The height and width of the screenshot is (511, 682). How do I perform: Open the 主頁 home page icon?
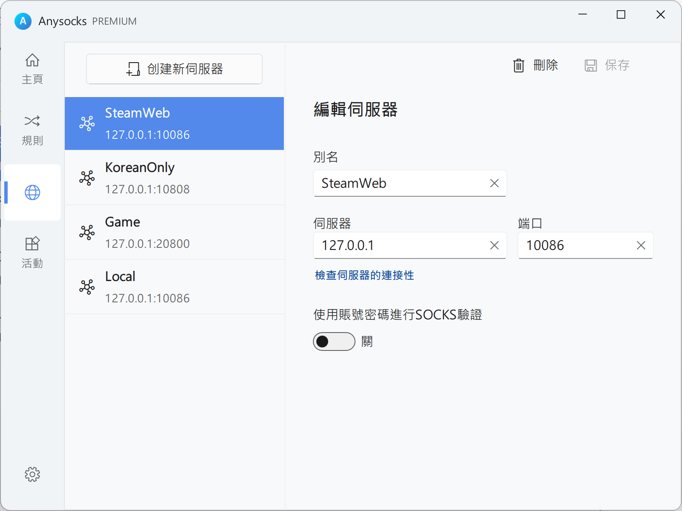32,60
